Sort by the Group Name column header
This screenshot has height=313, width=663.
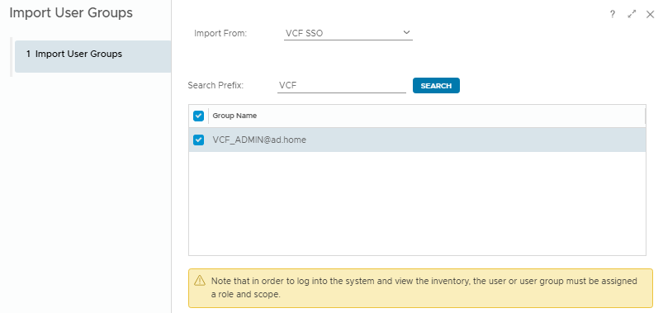pyautogui.click(x=234, y=116)
